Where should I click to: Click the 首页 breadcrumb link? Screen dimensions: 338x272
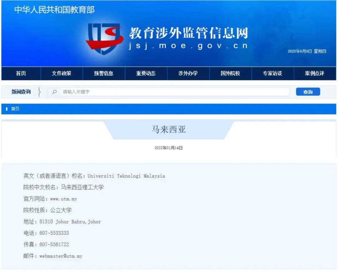[15, 109]
